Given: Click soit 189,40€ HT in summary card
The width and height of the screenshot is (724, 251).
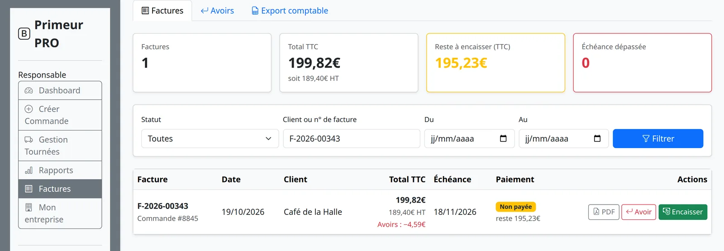Looking at the screenshot, I should tap(314, 79).
